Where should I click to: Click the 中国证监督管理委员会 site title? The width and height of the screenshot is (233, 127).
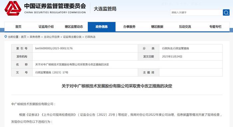coord(55,6)
